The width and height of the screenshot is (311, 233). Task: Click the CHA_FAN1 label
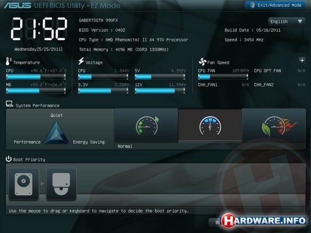click(207, 85)
